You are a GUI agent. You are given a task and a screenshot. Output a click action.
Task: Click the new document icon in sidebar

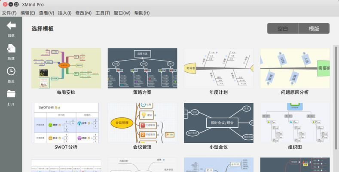pyautogui.click(x=11, y=48)
